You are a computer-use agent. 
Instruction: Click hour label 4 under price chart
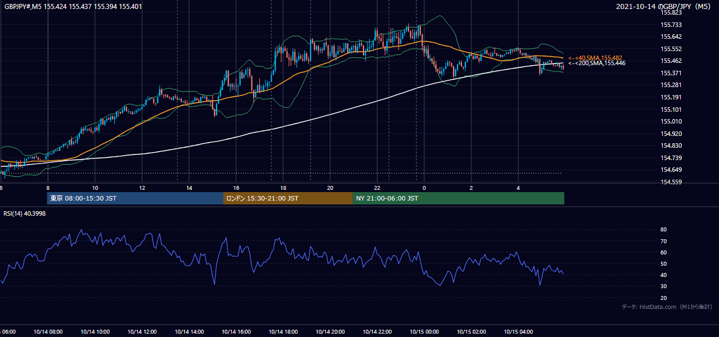tap(518, 188)
